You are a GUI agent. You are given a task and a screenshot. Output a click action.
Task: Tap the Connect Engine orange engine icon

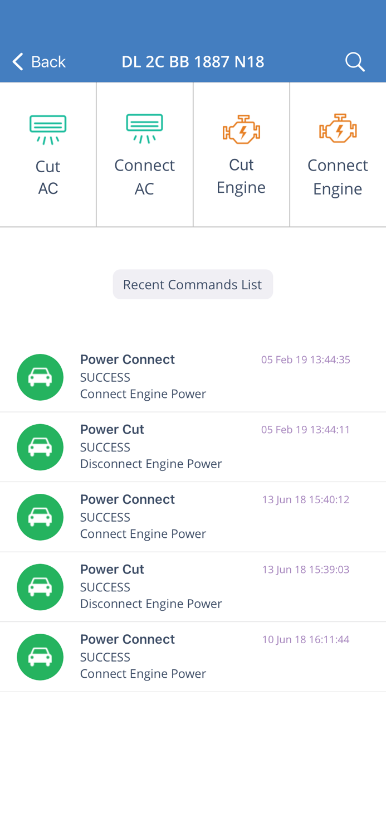tap(338, 129)
